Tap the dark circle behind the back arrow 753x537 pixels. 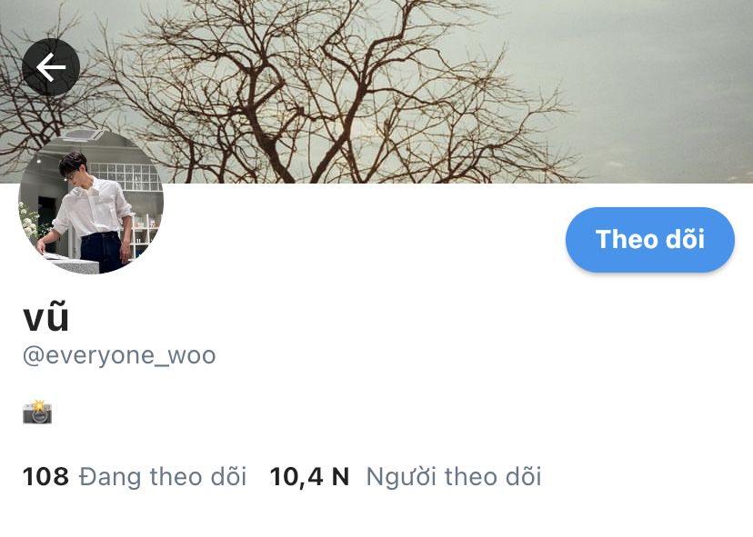51,67
